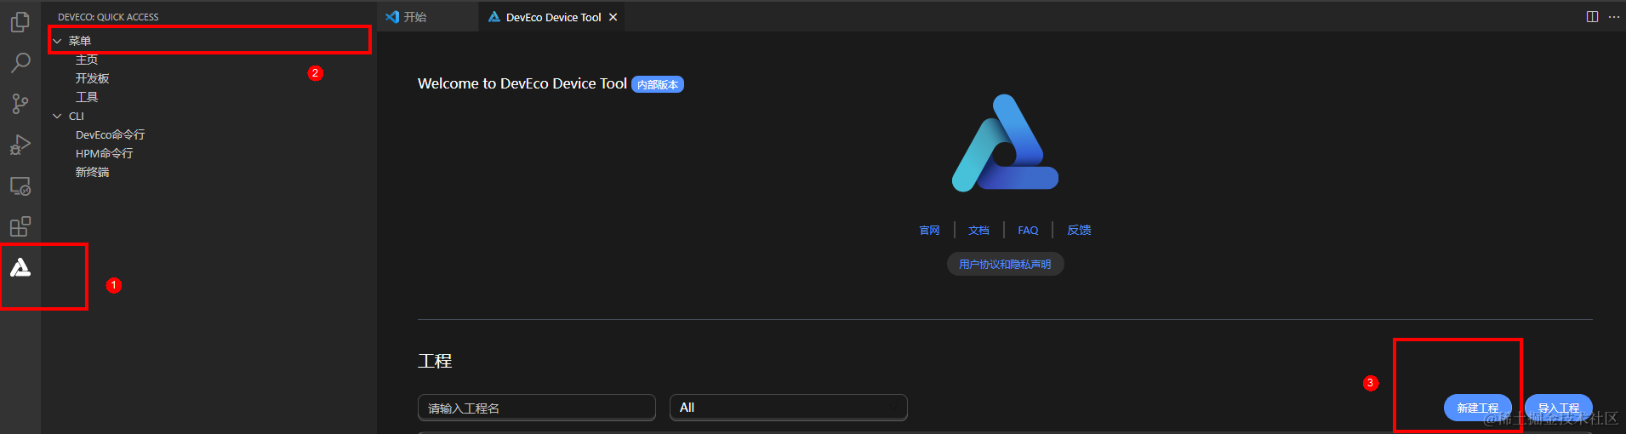
Task: Collapse the 菜单 tree section
Action: pos(57,41)
